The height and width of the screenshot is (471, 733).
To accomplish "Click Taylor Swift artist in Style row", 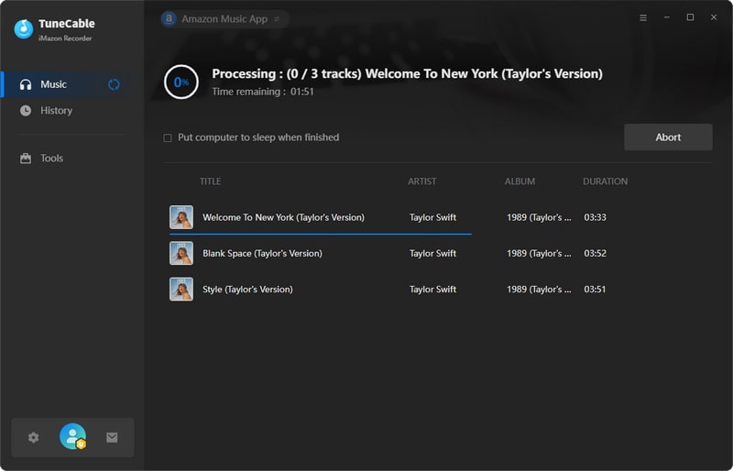I will [432, 290].
